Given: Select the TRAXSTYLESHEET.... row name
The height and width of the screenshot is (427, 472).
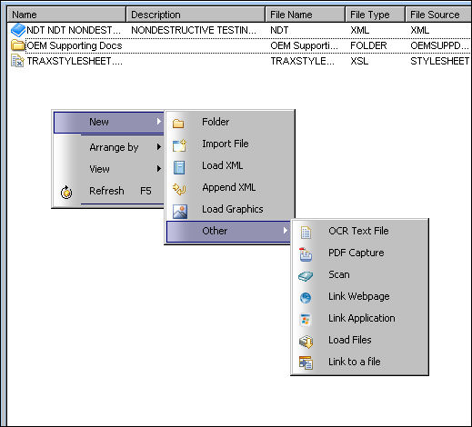Looking at the screenshot, I should coord(75,61).
